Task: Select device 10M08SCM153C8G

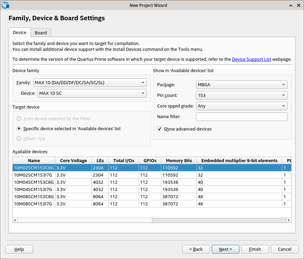Action: point(34,196)
